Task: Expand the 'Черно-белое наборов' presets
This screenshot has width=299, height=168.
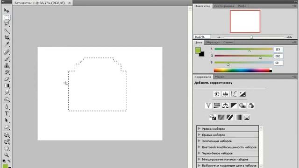Action: point(199,153)
